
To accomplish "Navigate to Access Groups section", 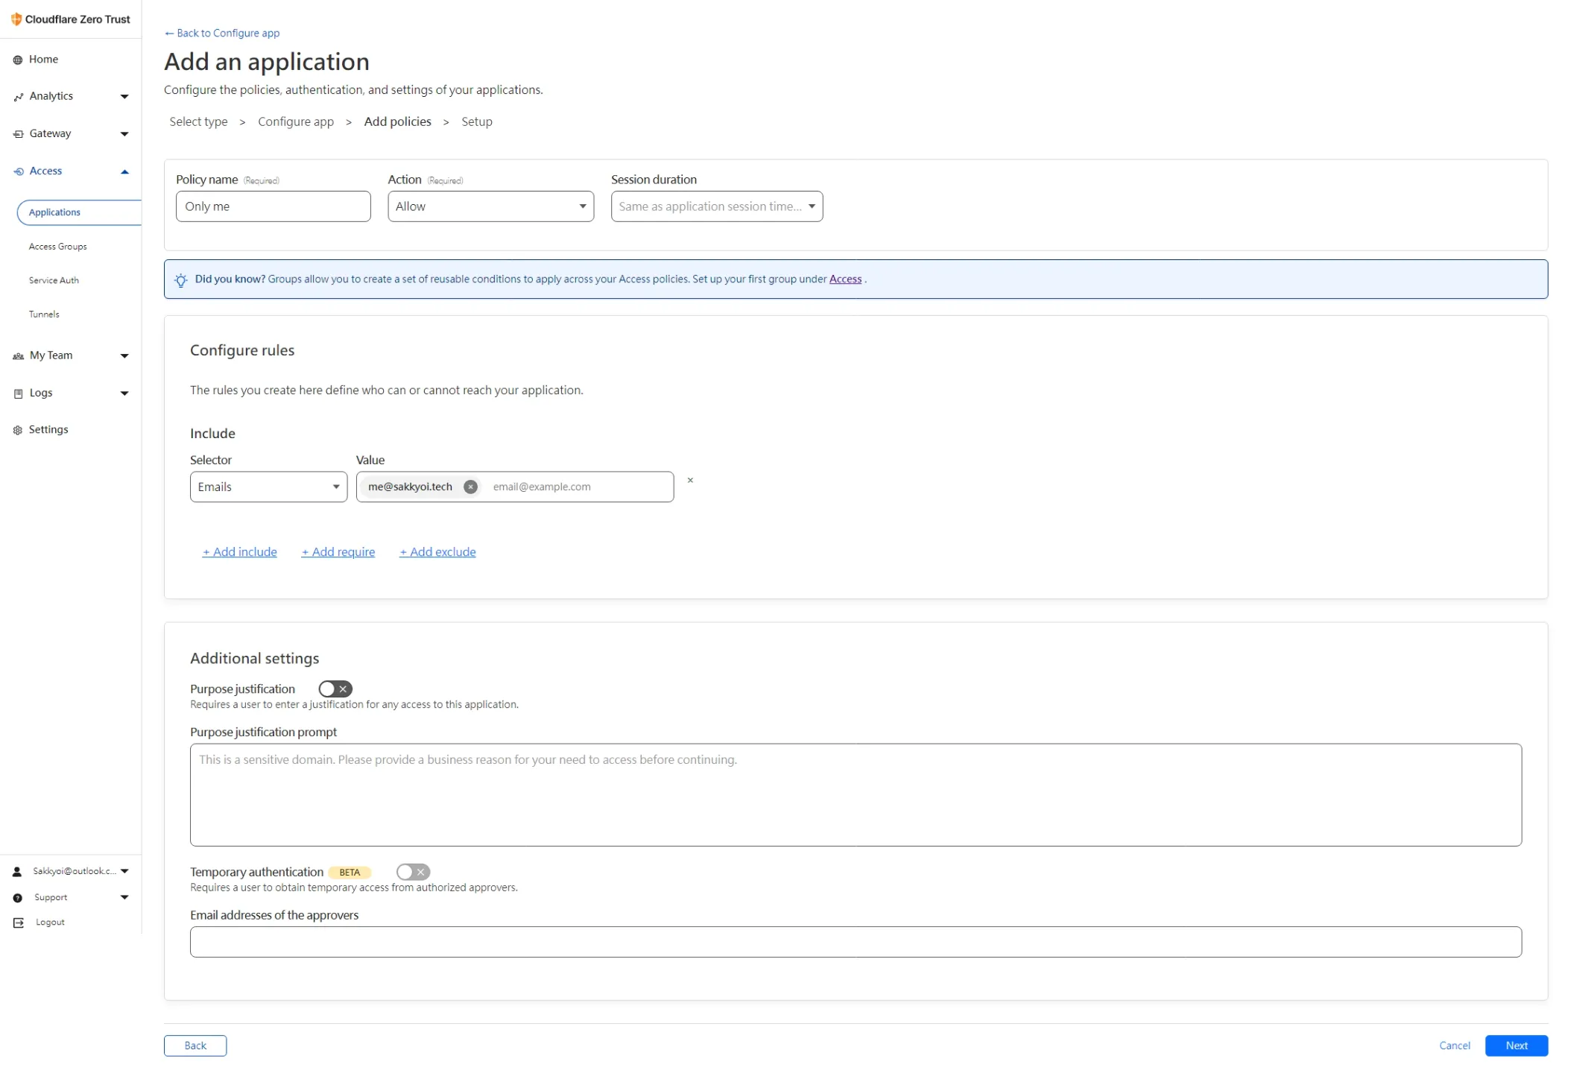I will (x=58, y=246).
